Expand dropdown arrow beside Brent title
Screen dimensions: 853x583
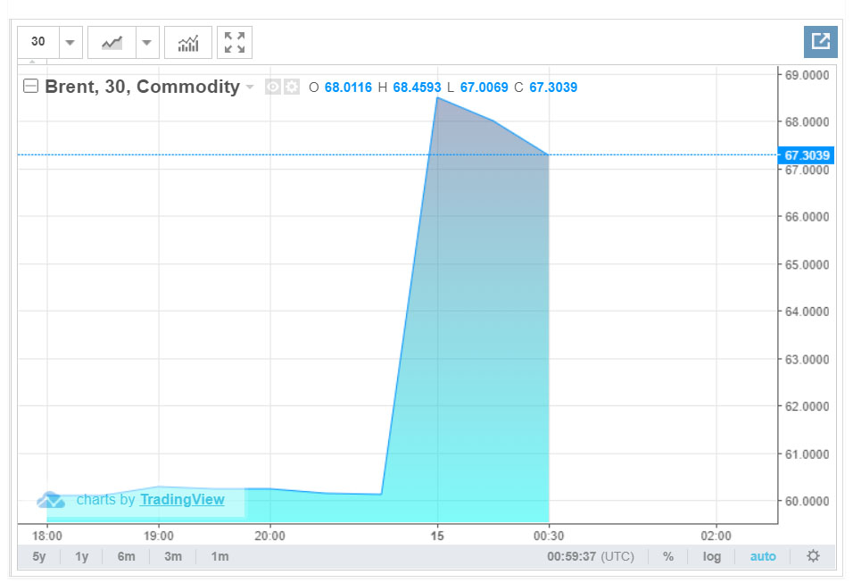(250, 87)
